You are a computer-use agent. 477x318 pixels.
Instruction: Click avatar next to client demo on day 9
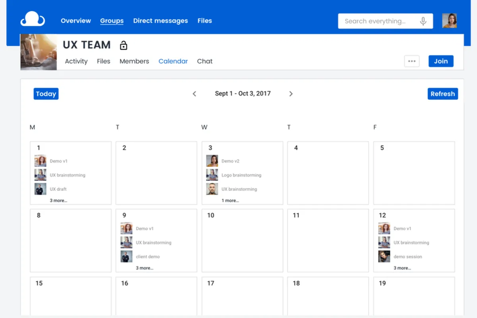pos(126,256)
